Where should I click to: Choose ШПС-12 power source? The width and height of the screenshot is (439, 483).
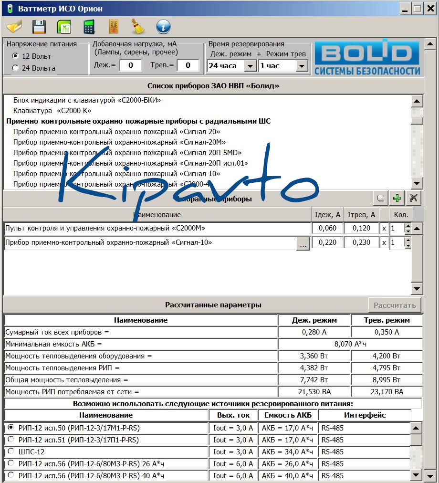[x=11, y=451]
